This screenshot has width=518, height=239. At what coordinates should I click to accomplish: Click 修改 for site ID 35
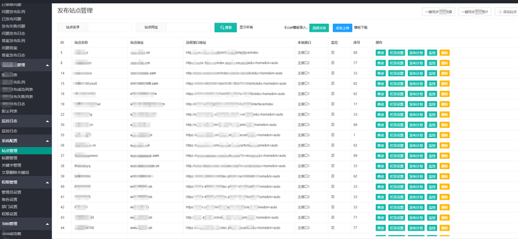[381, 135]
